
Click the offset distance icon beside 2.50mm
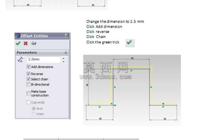click(x=20, y=59)
